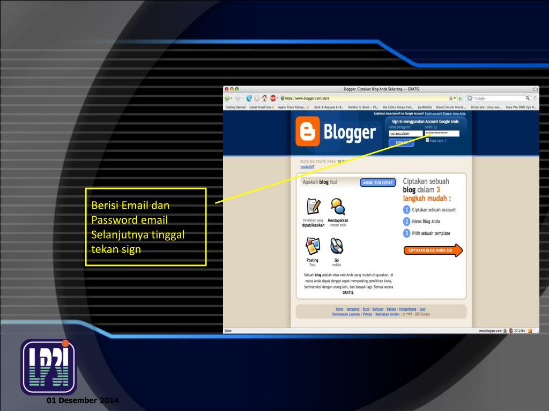549x411 pixels.
Task: Click the browser Forward arrow
Action: click(238, 98)
